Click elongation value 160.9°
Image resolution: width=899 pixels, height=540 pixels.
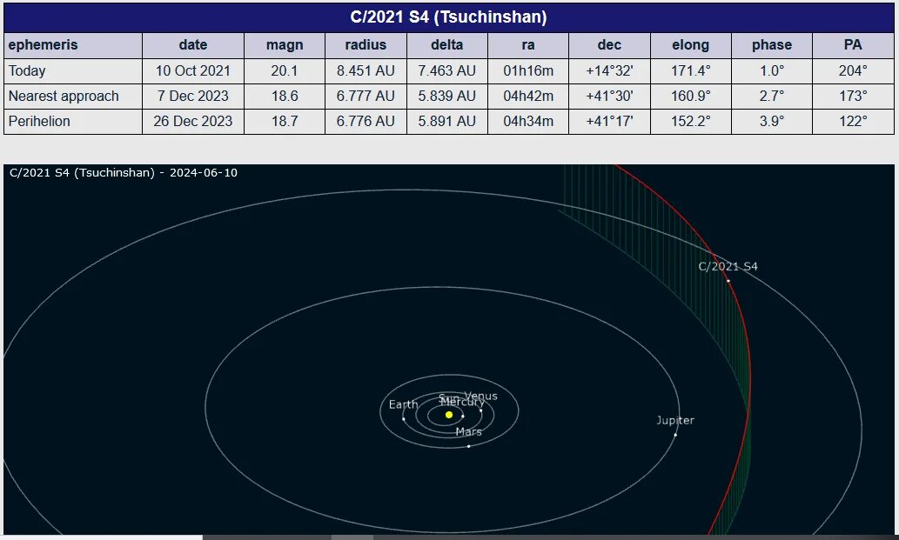coord(690,96)
